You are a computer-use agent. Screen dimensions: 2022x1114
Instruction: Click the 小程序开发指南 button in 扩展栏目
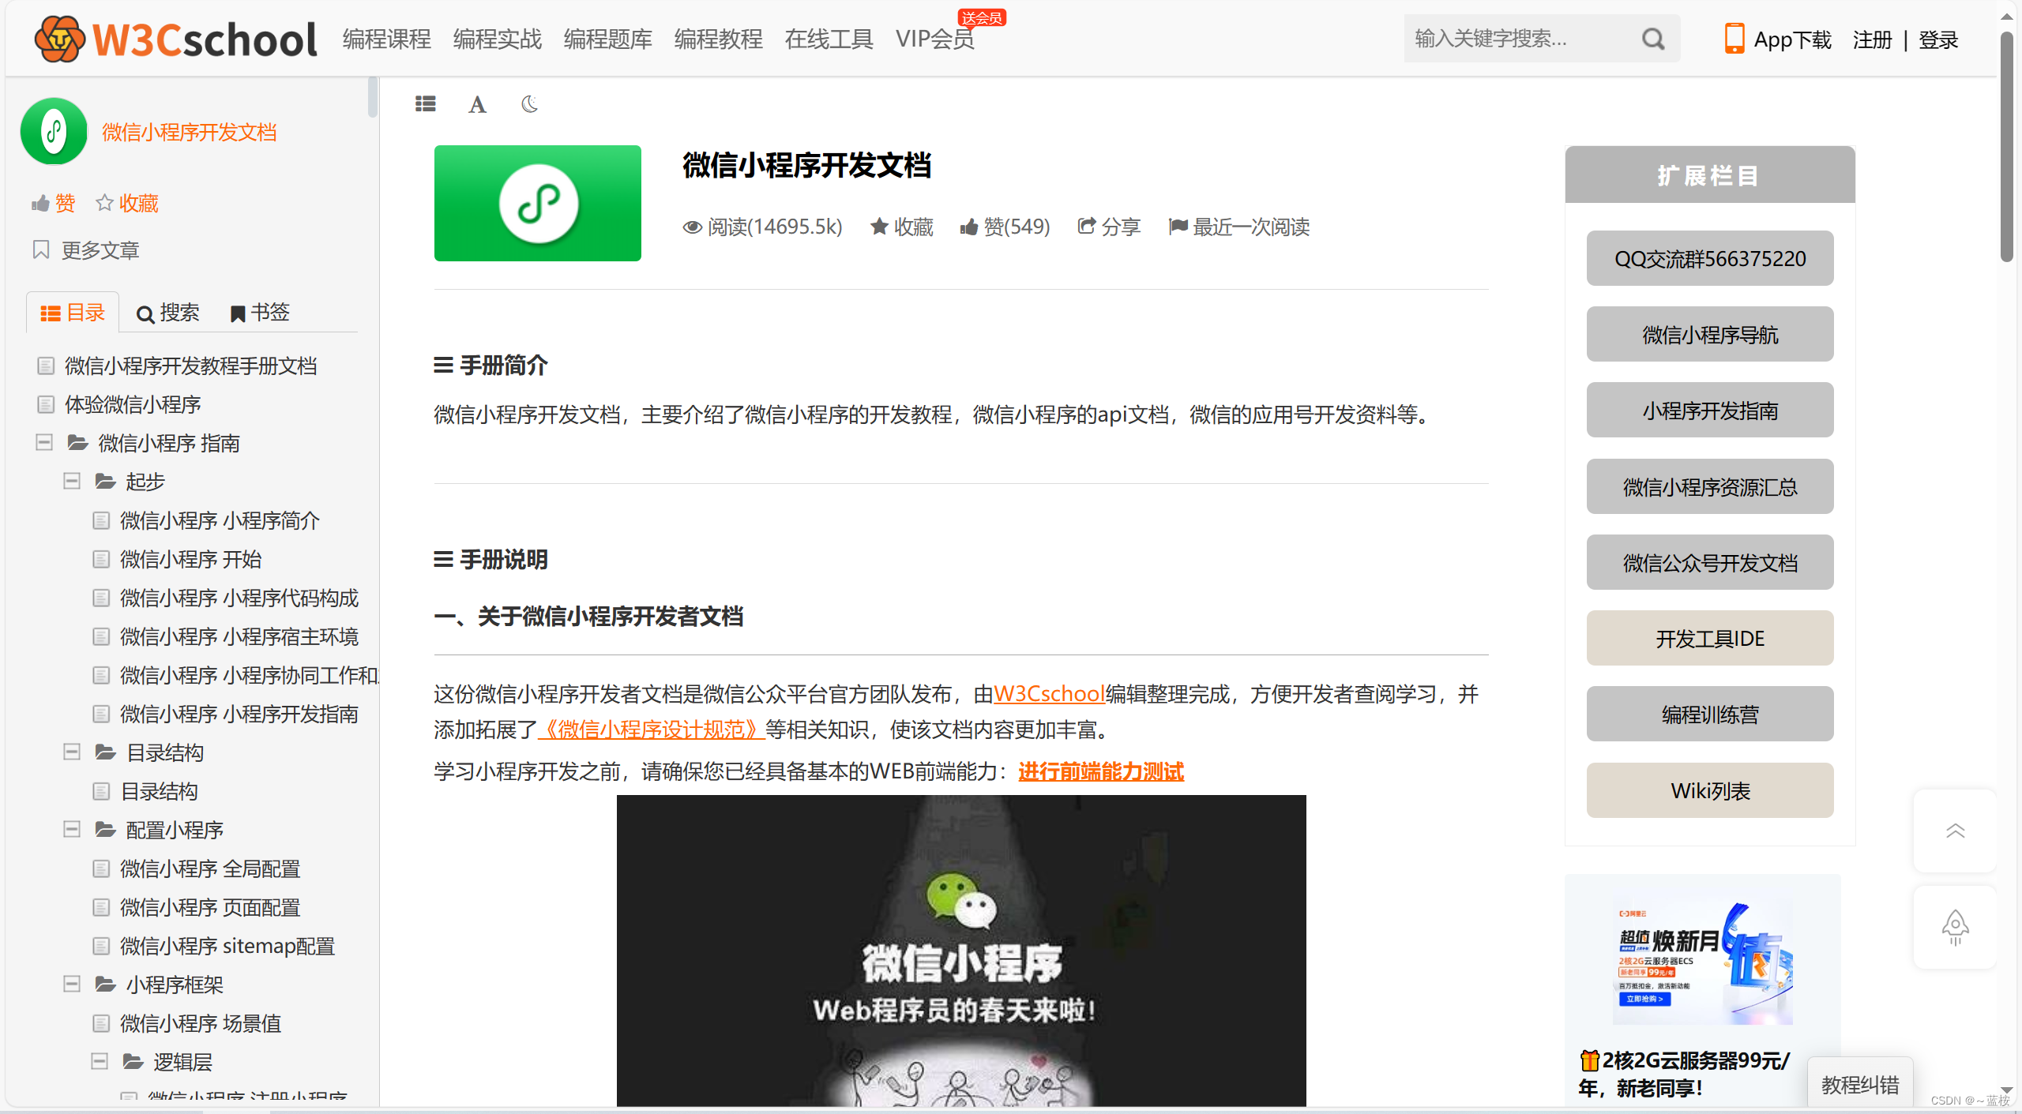[1710, 410]
